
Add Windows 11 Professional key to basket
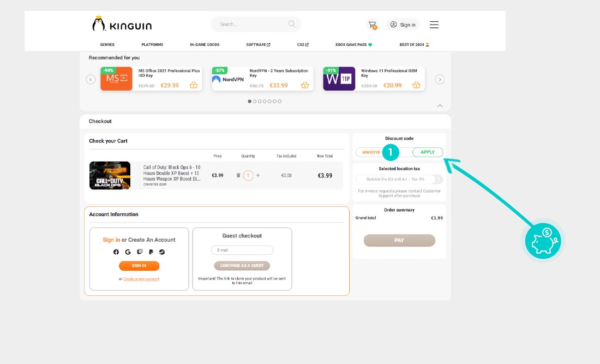pyautogui.click(x=416, y=85)
